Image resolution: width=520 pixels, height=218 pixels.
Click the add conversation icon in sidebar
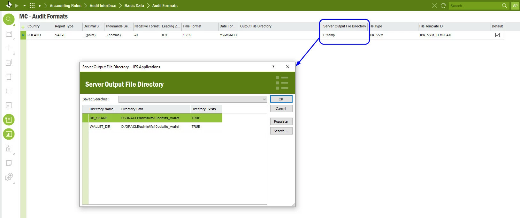tap(9, 177)
